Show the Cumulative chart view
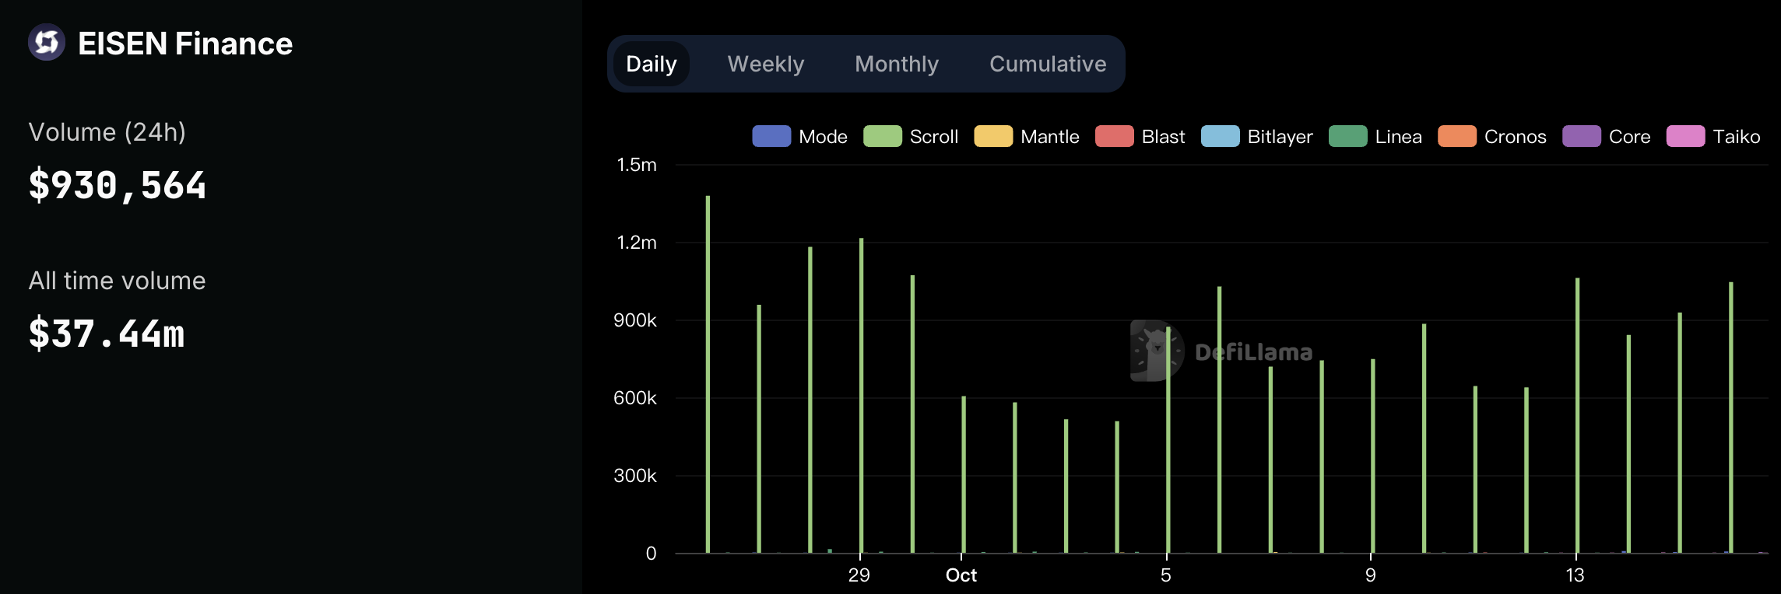 click(1047, 64)
